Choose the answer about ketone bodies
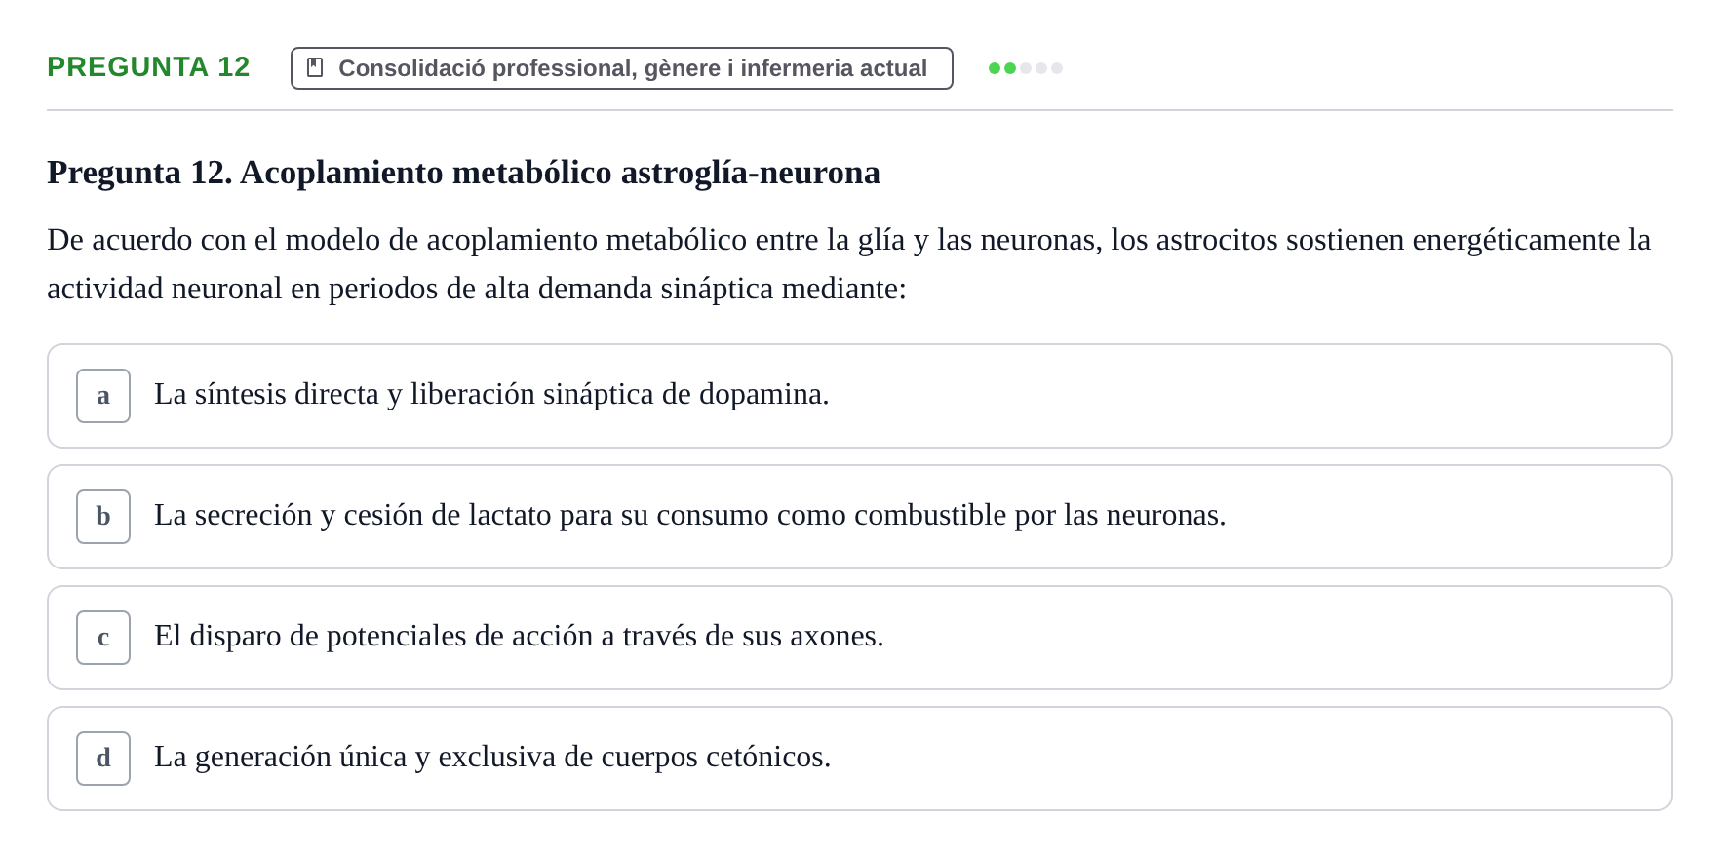 [x=860, y=759]
